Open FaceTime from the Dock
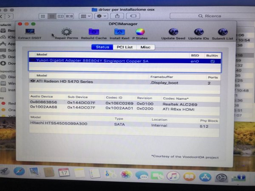Viewport: 255px width, 191px height. point(157,176)
